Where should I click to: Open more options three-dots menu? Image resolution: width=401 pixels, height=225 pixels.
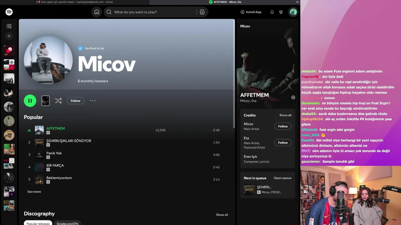click(x=93, y=101)
